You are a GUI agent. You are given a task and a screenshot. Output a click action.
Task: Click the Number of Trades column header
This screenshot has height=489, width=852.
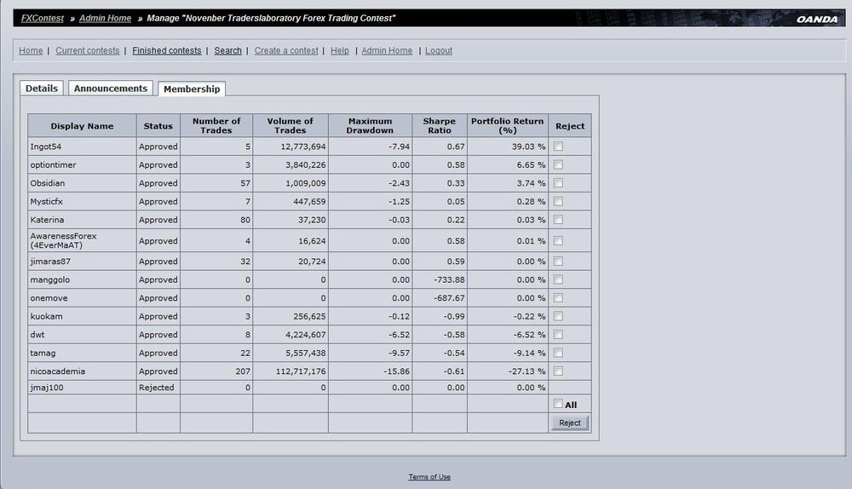click(216, 125)
